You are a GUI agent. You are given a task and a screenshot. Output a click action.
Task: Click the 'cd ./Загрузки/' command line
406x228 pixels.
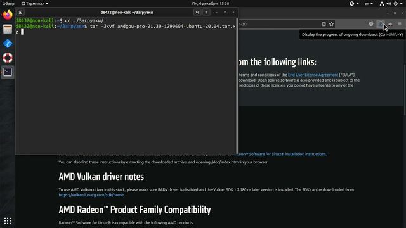click(84, 20)
